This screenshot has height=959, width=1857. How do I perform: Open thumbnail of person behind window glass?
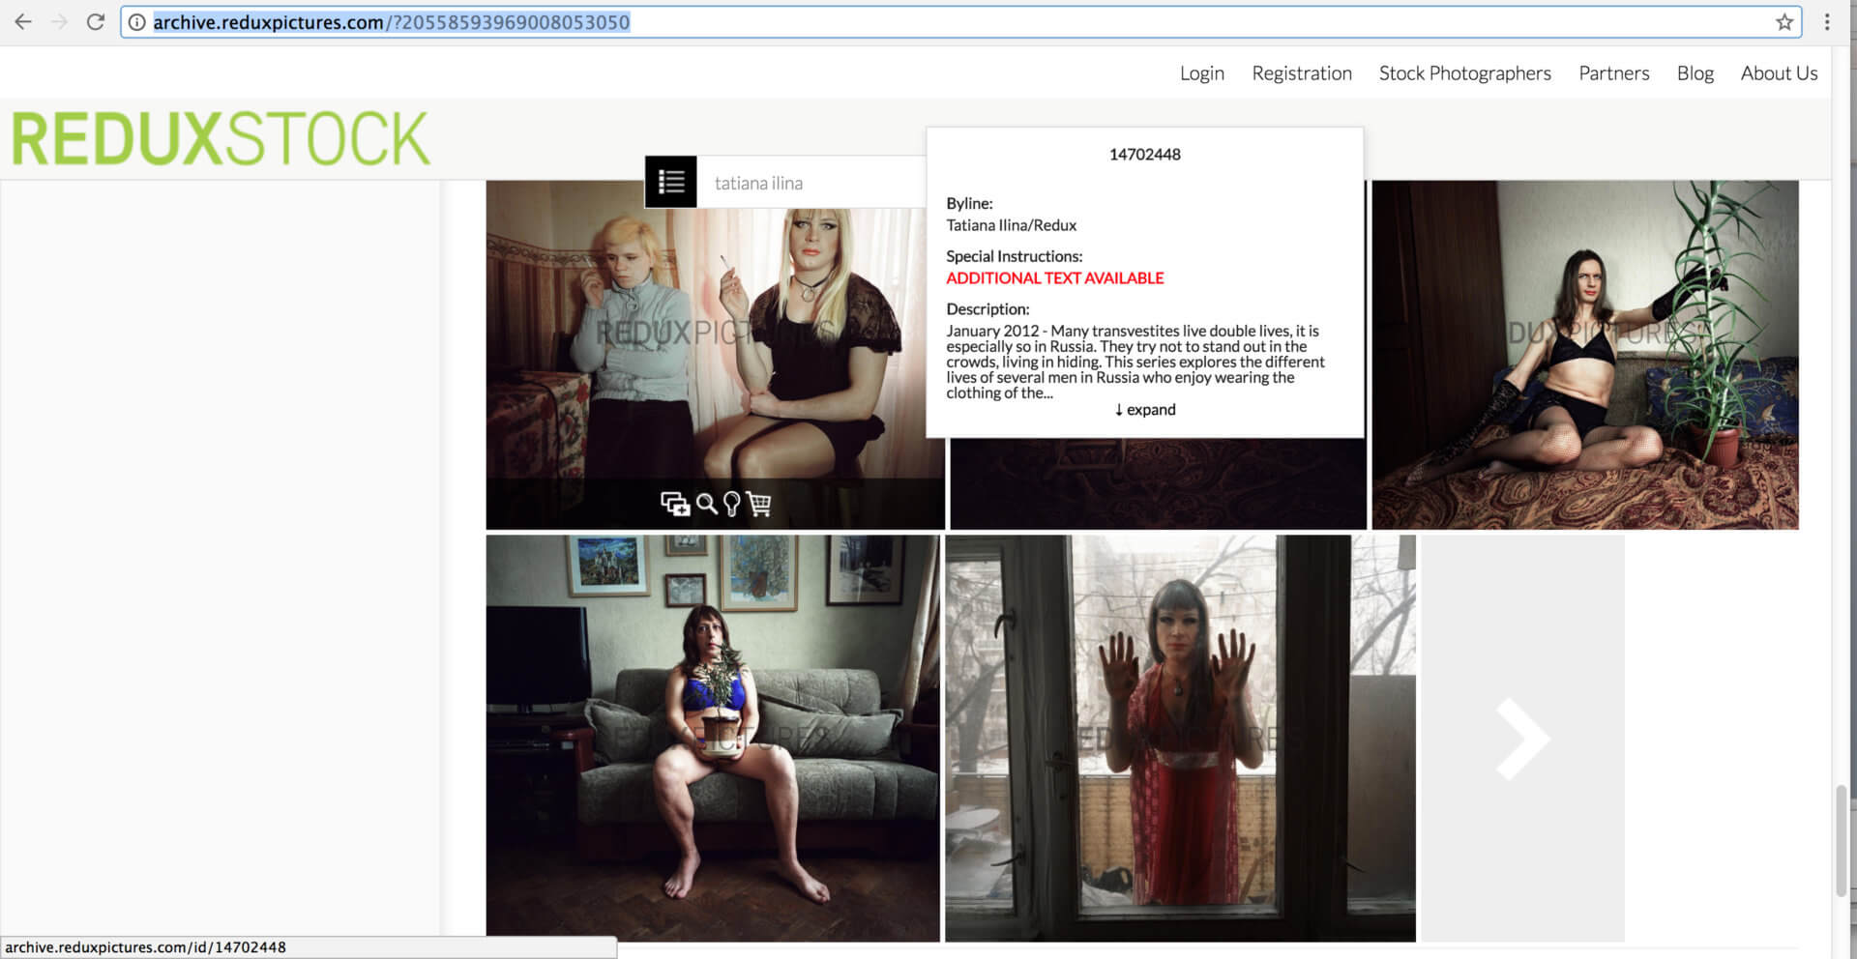pos(1180,739)
